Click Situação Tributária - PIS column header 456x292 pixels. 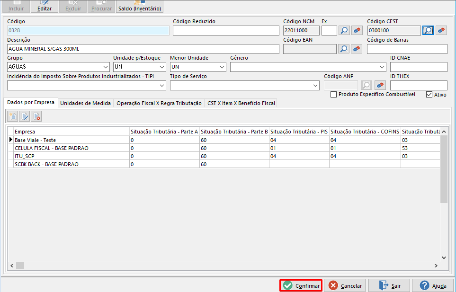pyautogui.click(x=299, y=132)
